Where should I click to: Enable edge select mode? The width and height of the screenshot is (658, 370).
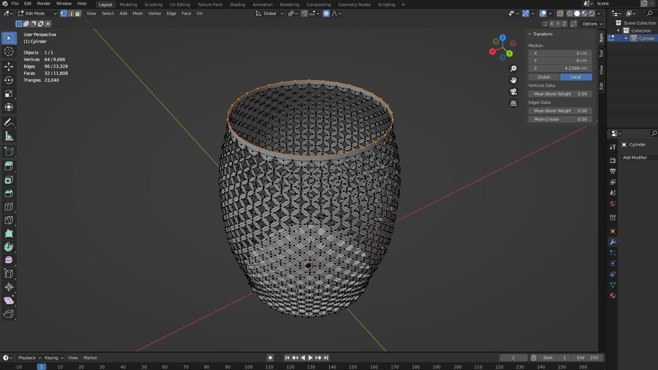(x=71, y=13)
